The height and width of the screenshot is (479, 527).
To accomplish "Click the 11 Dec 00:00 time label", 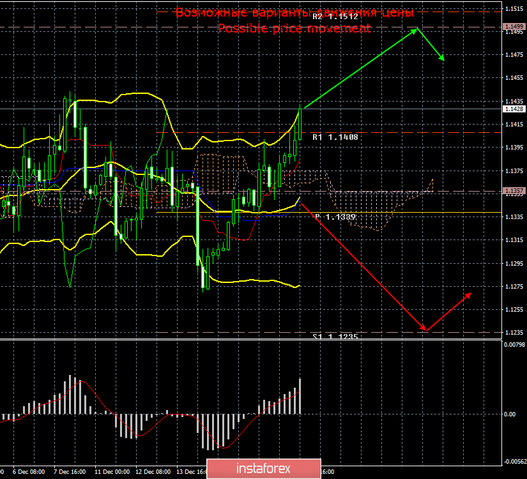I will 112,472.
